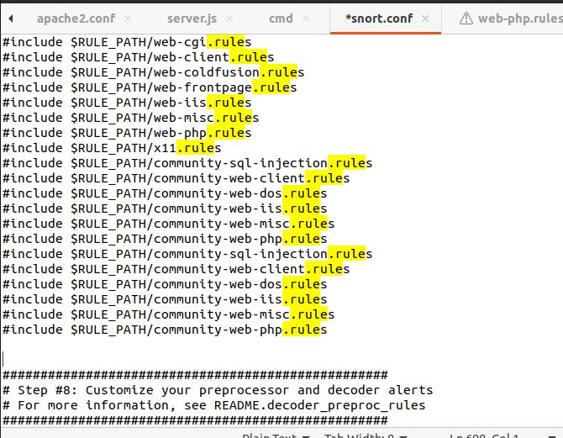
Task: Click the Ln 608, Col 1 indicator
Action: (484, 435)
